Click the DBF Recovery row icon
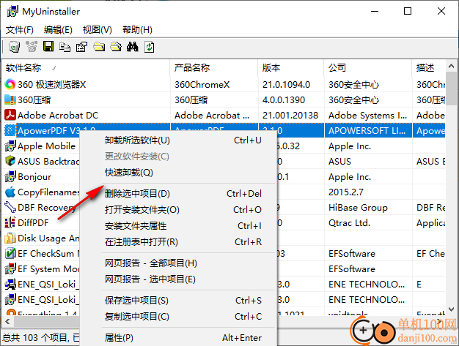This screenshot has width=459, height=346. [x=10, y=207]
